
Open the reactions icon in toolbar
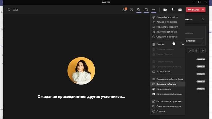(139, 10)
